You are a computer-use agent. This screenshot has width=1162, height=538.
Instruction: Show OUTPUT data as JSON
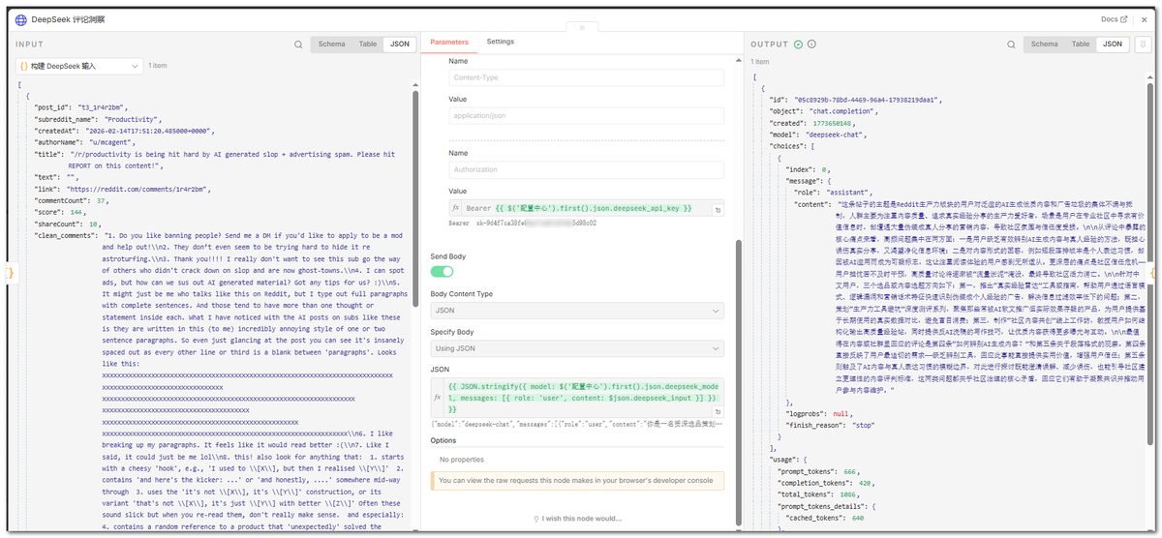1113,45
